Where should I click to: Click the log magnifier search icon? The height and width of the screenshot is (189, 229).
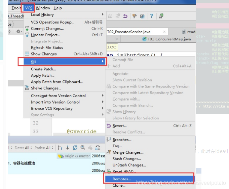point(83,148)
